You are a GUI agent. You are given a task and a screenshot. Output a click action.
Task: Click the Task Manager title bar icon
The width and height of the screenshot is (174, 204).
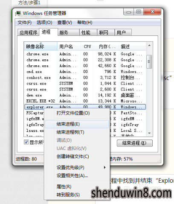tap(18, 13)
